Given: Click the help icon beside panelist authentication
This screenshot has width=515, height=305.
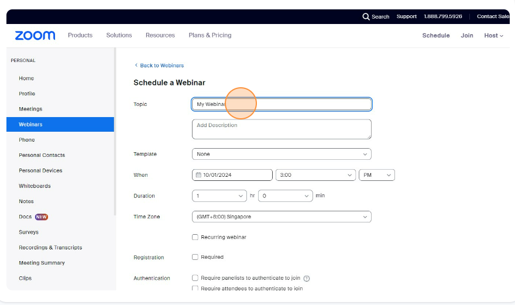Looking at the screenshot, I should (x=307, y=279).
